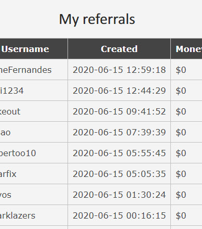Click the timestamp 2020-06-15 05:05:35
This screenshot has width=202, height=229.
click(119, 174)
